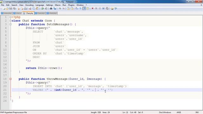The height and width of the screenshot is (114, 203).
Task: Switch to the Core.php tab
Action: point(40,13)
